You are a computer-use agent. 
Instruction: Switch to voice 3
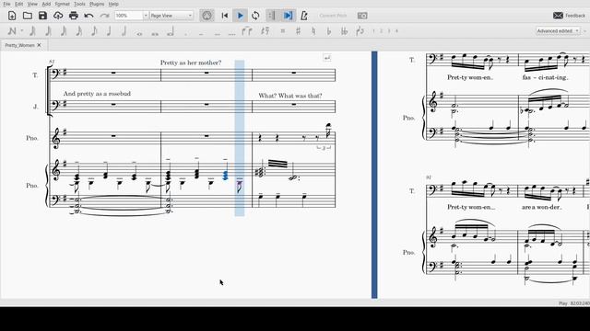[x=389, y=31]
